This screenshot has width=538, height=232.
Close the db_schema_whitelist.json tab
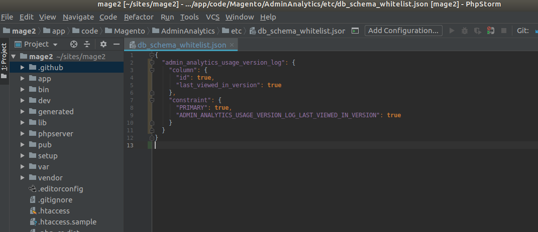[x=232, y=45]
